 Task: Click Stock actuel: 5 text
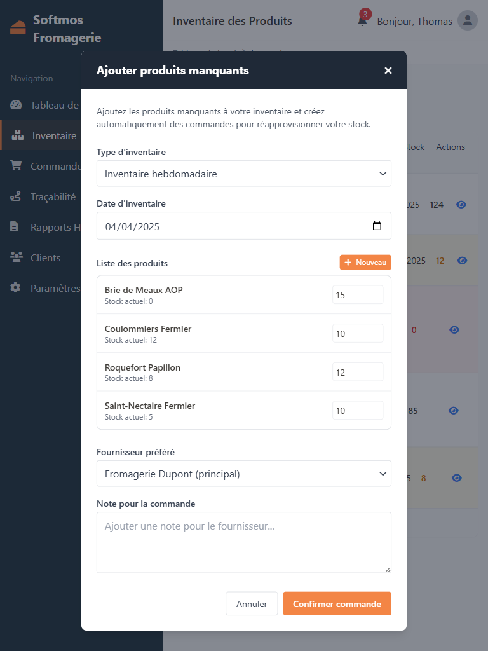coord(128,417)
